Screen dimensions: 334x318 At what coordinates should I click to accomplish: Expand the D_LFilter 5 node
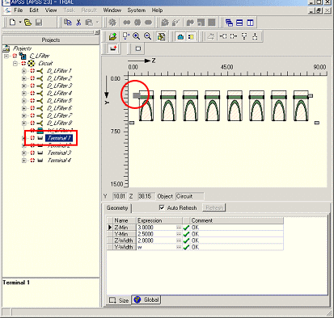tap(24, 101)
